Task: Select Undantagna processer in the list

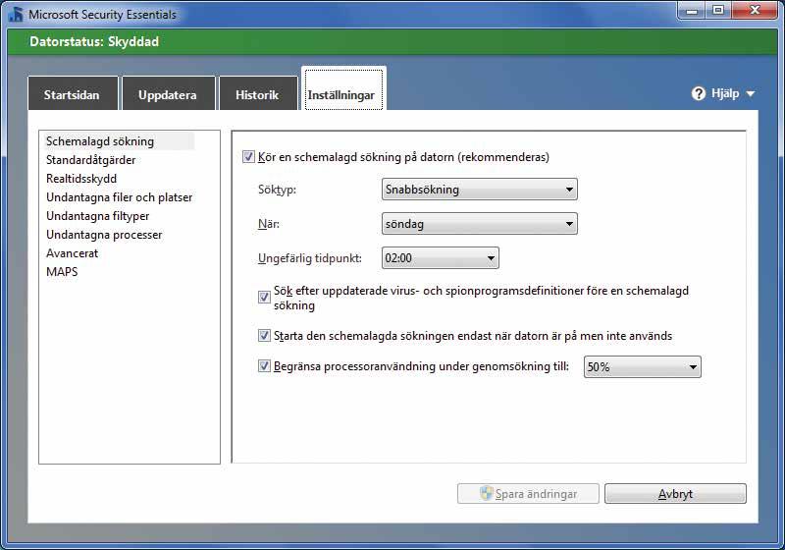Action: [104, 235]
